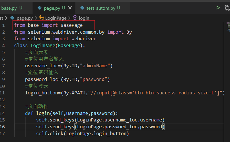Click 'By' import name on line 2
230x142 pixels.
coord(129,32)
